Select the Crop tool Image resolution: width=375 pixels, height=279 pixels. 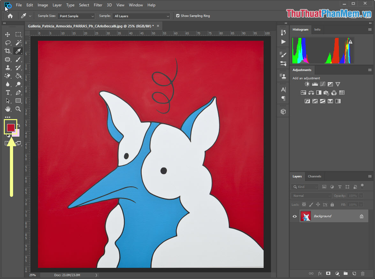(8, 51)
